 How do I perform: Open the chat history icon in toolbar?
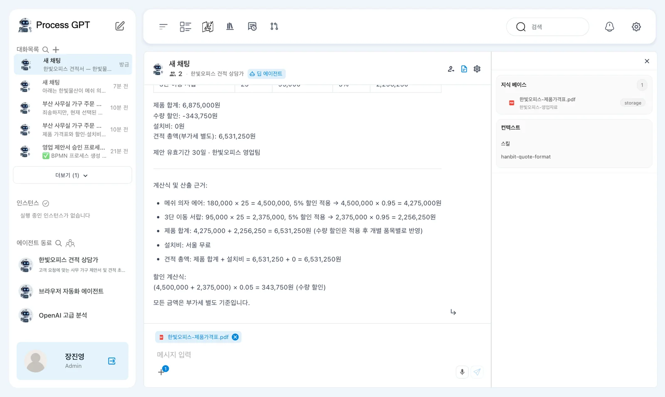click(x=252, y=27)
